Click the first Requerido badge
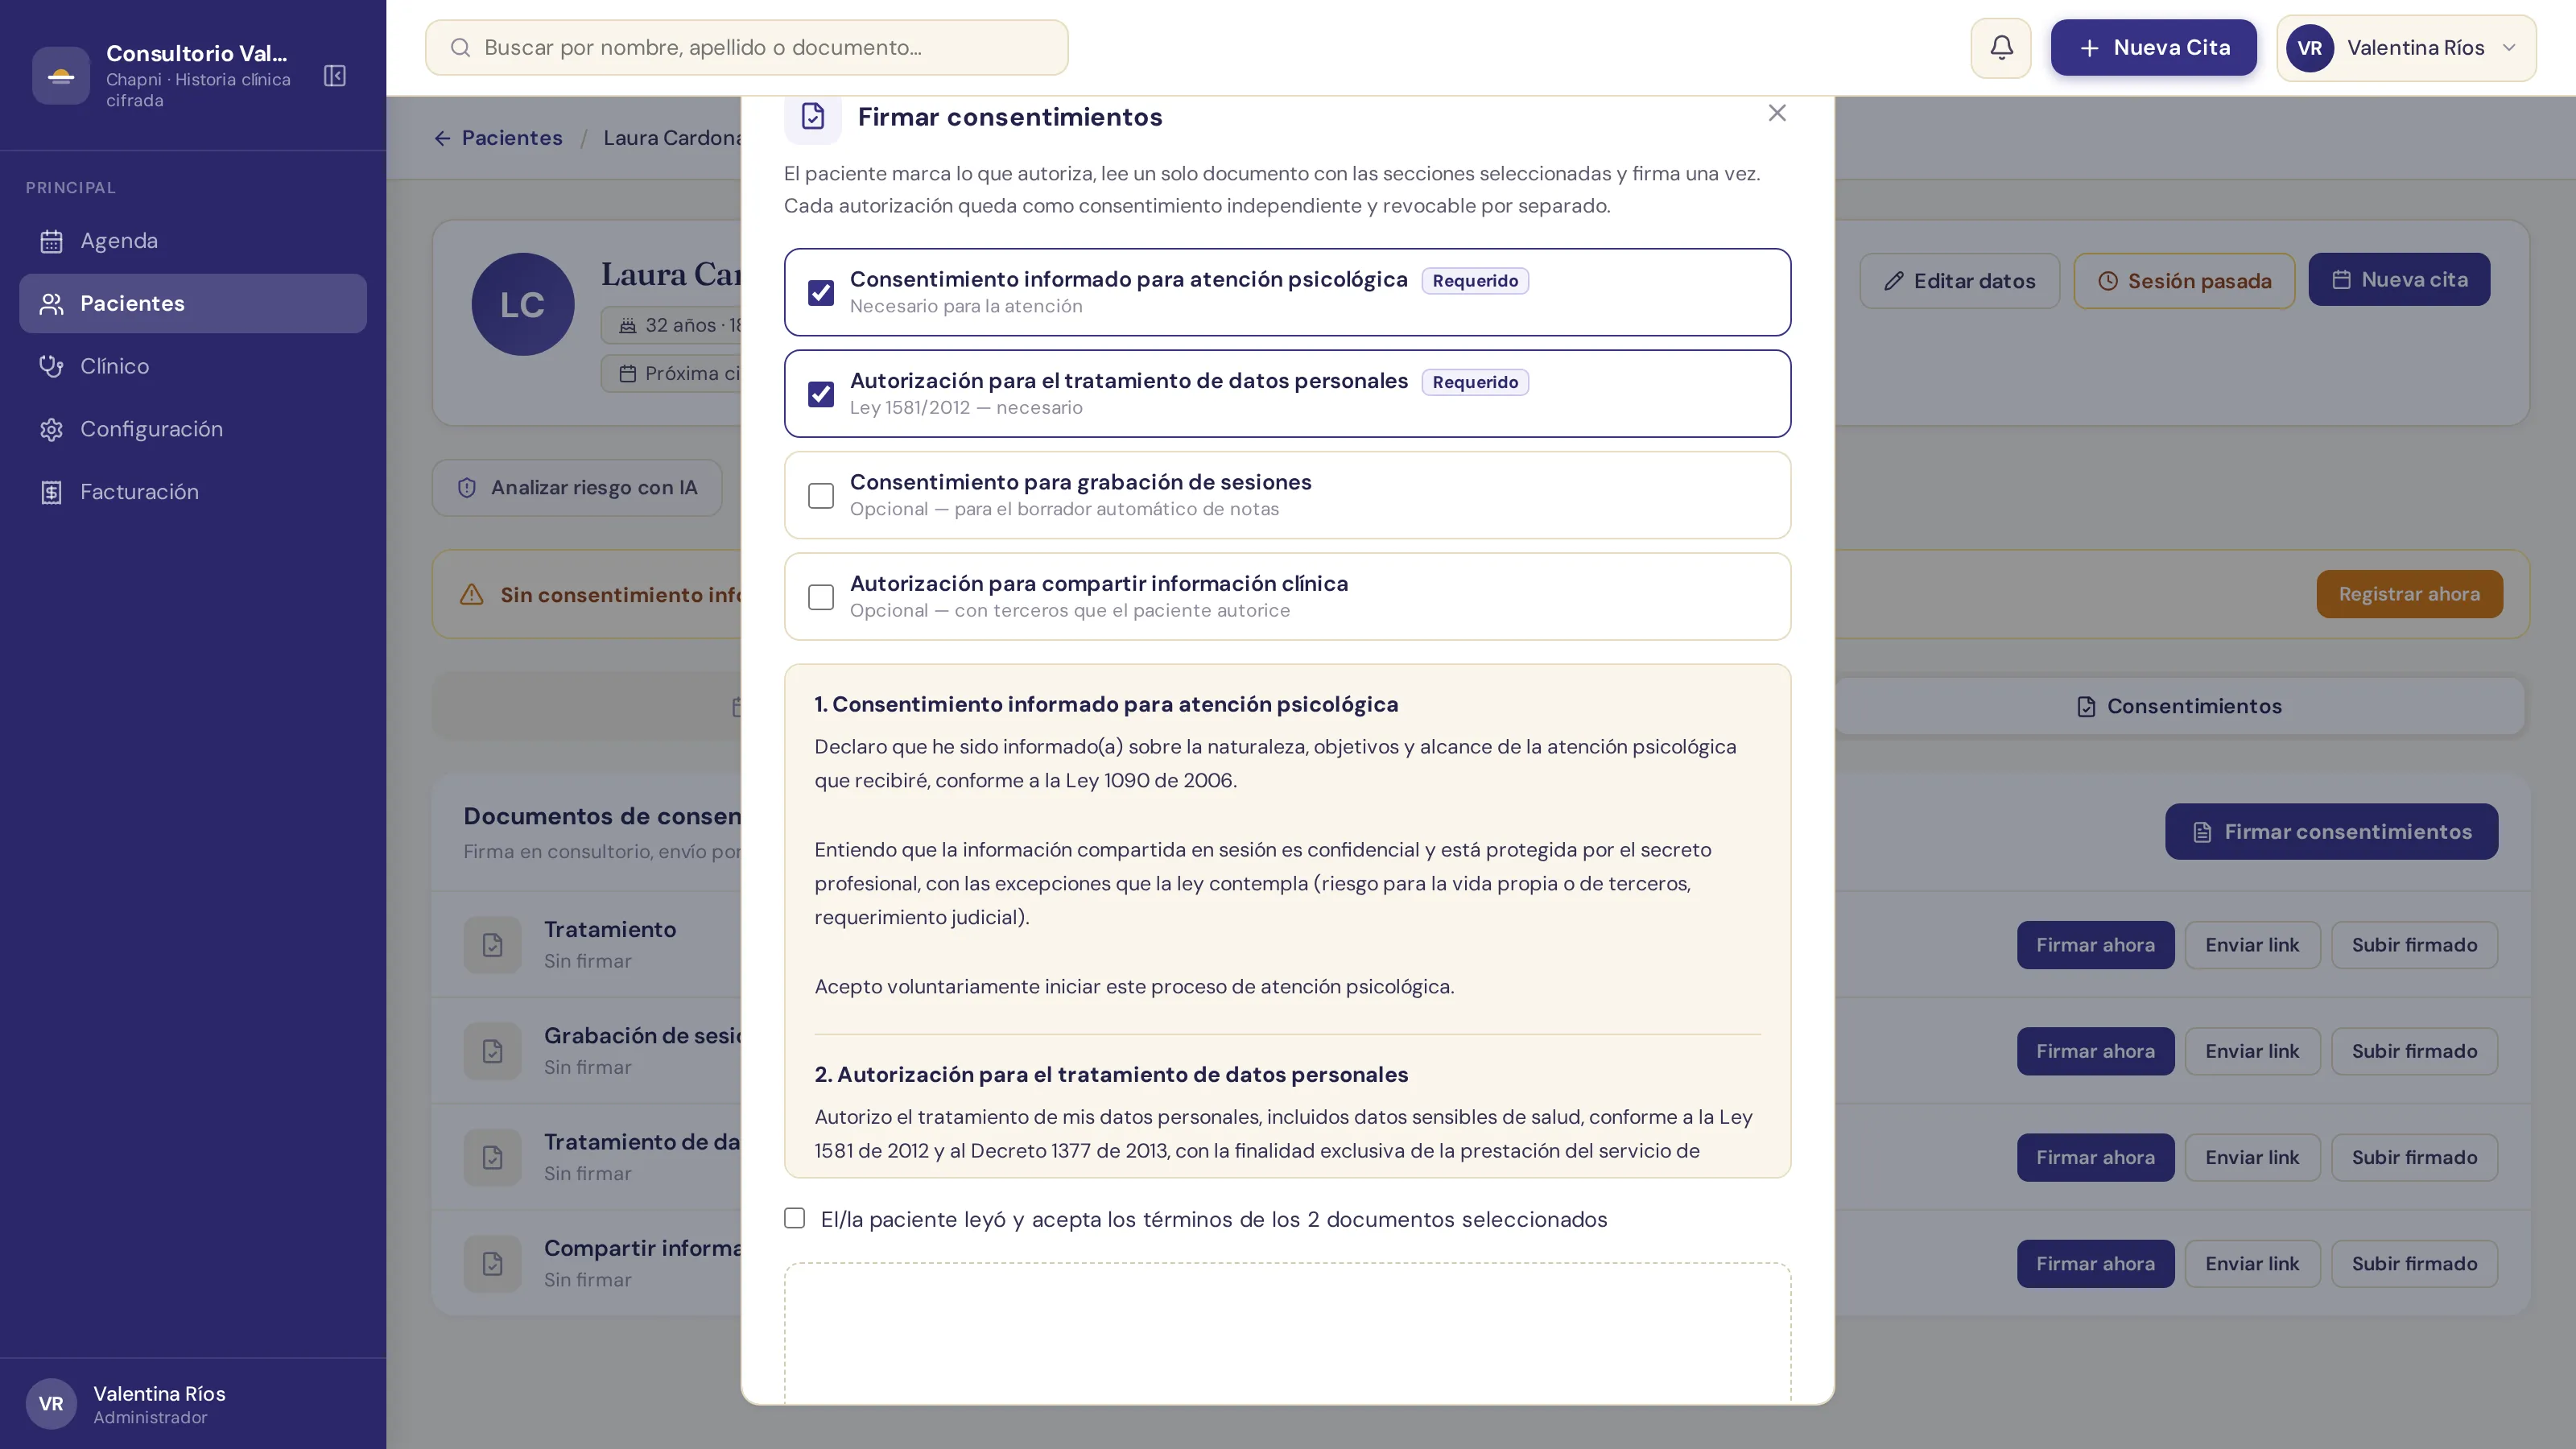This screenshot has width=2576, height=1449. [x=1475, y=281]
